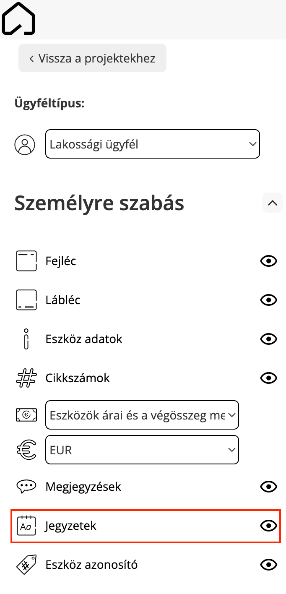Click the house logo icon

click(18, 18)
